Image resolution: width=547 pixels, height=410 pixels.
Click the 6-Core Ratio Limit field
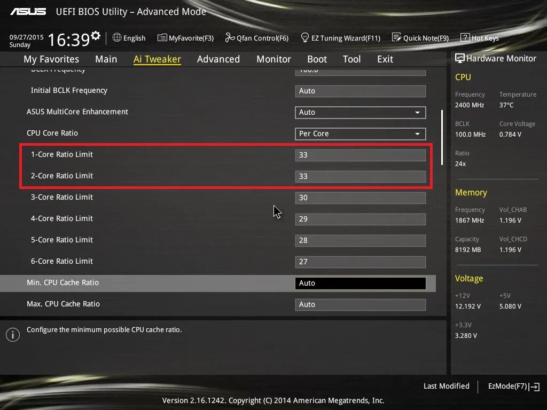(x=361, y=262)
